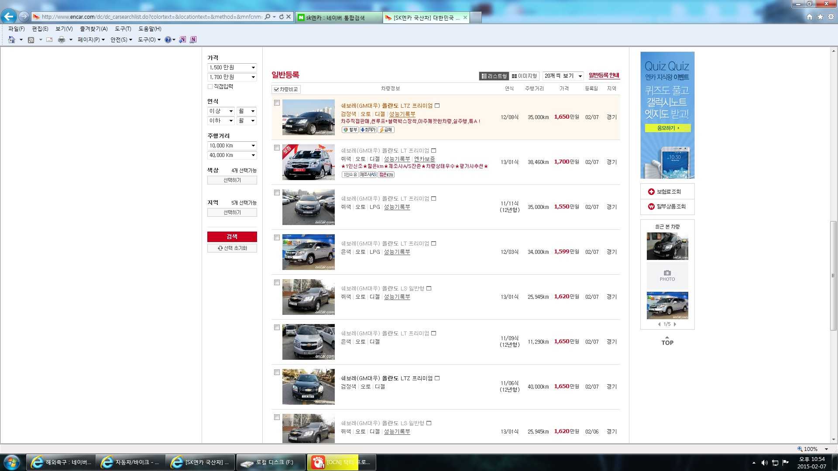Image resolution: width=838 pixels, height=471 pixels.
Task: Switch to the sk엔카 네이버 통합검색 tab
Action: pyautogui.click(x=339, y=18)
